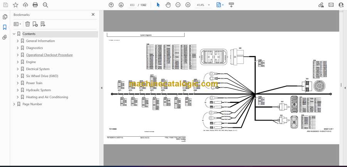
Task: Open the Engine bookmark
Action: pyautogui.click(x=31, y=62)
